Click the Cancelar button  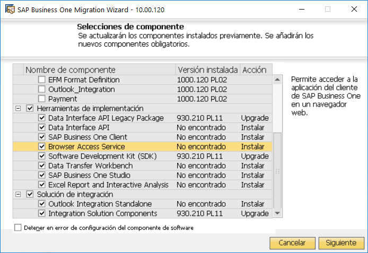292,243
